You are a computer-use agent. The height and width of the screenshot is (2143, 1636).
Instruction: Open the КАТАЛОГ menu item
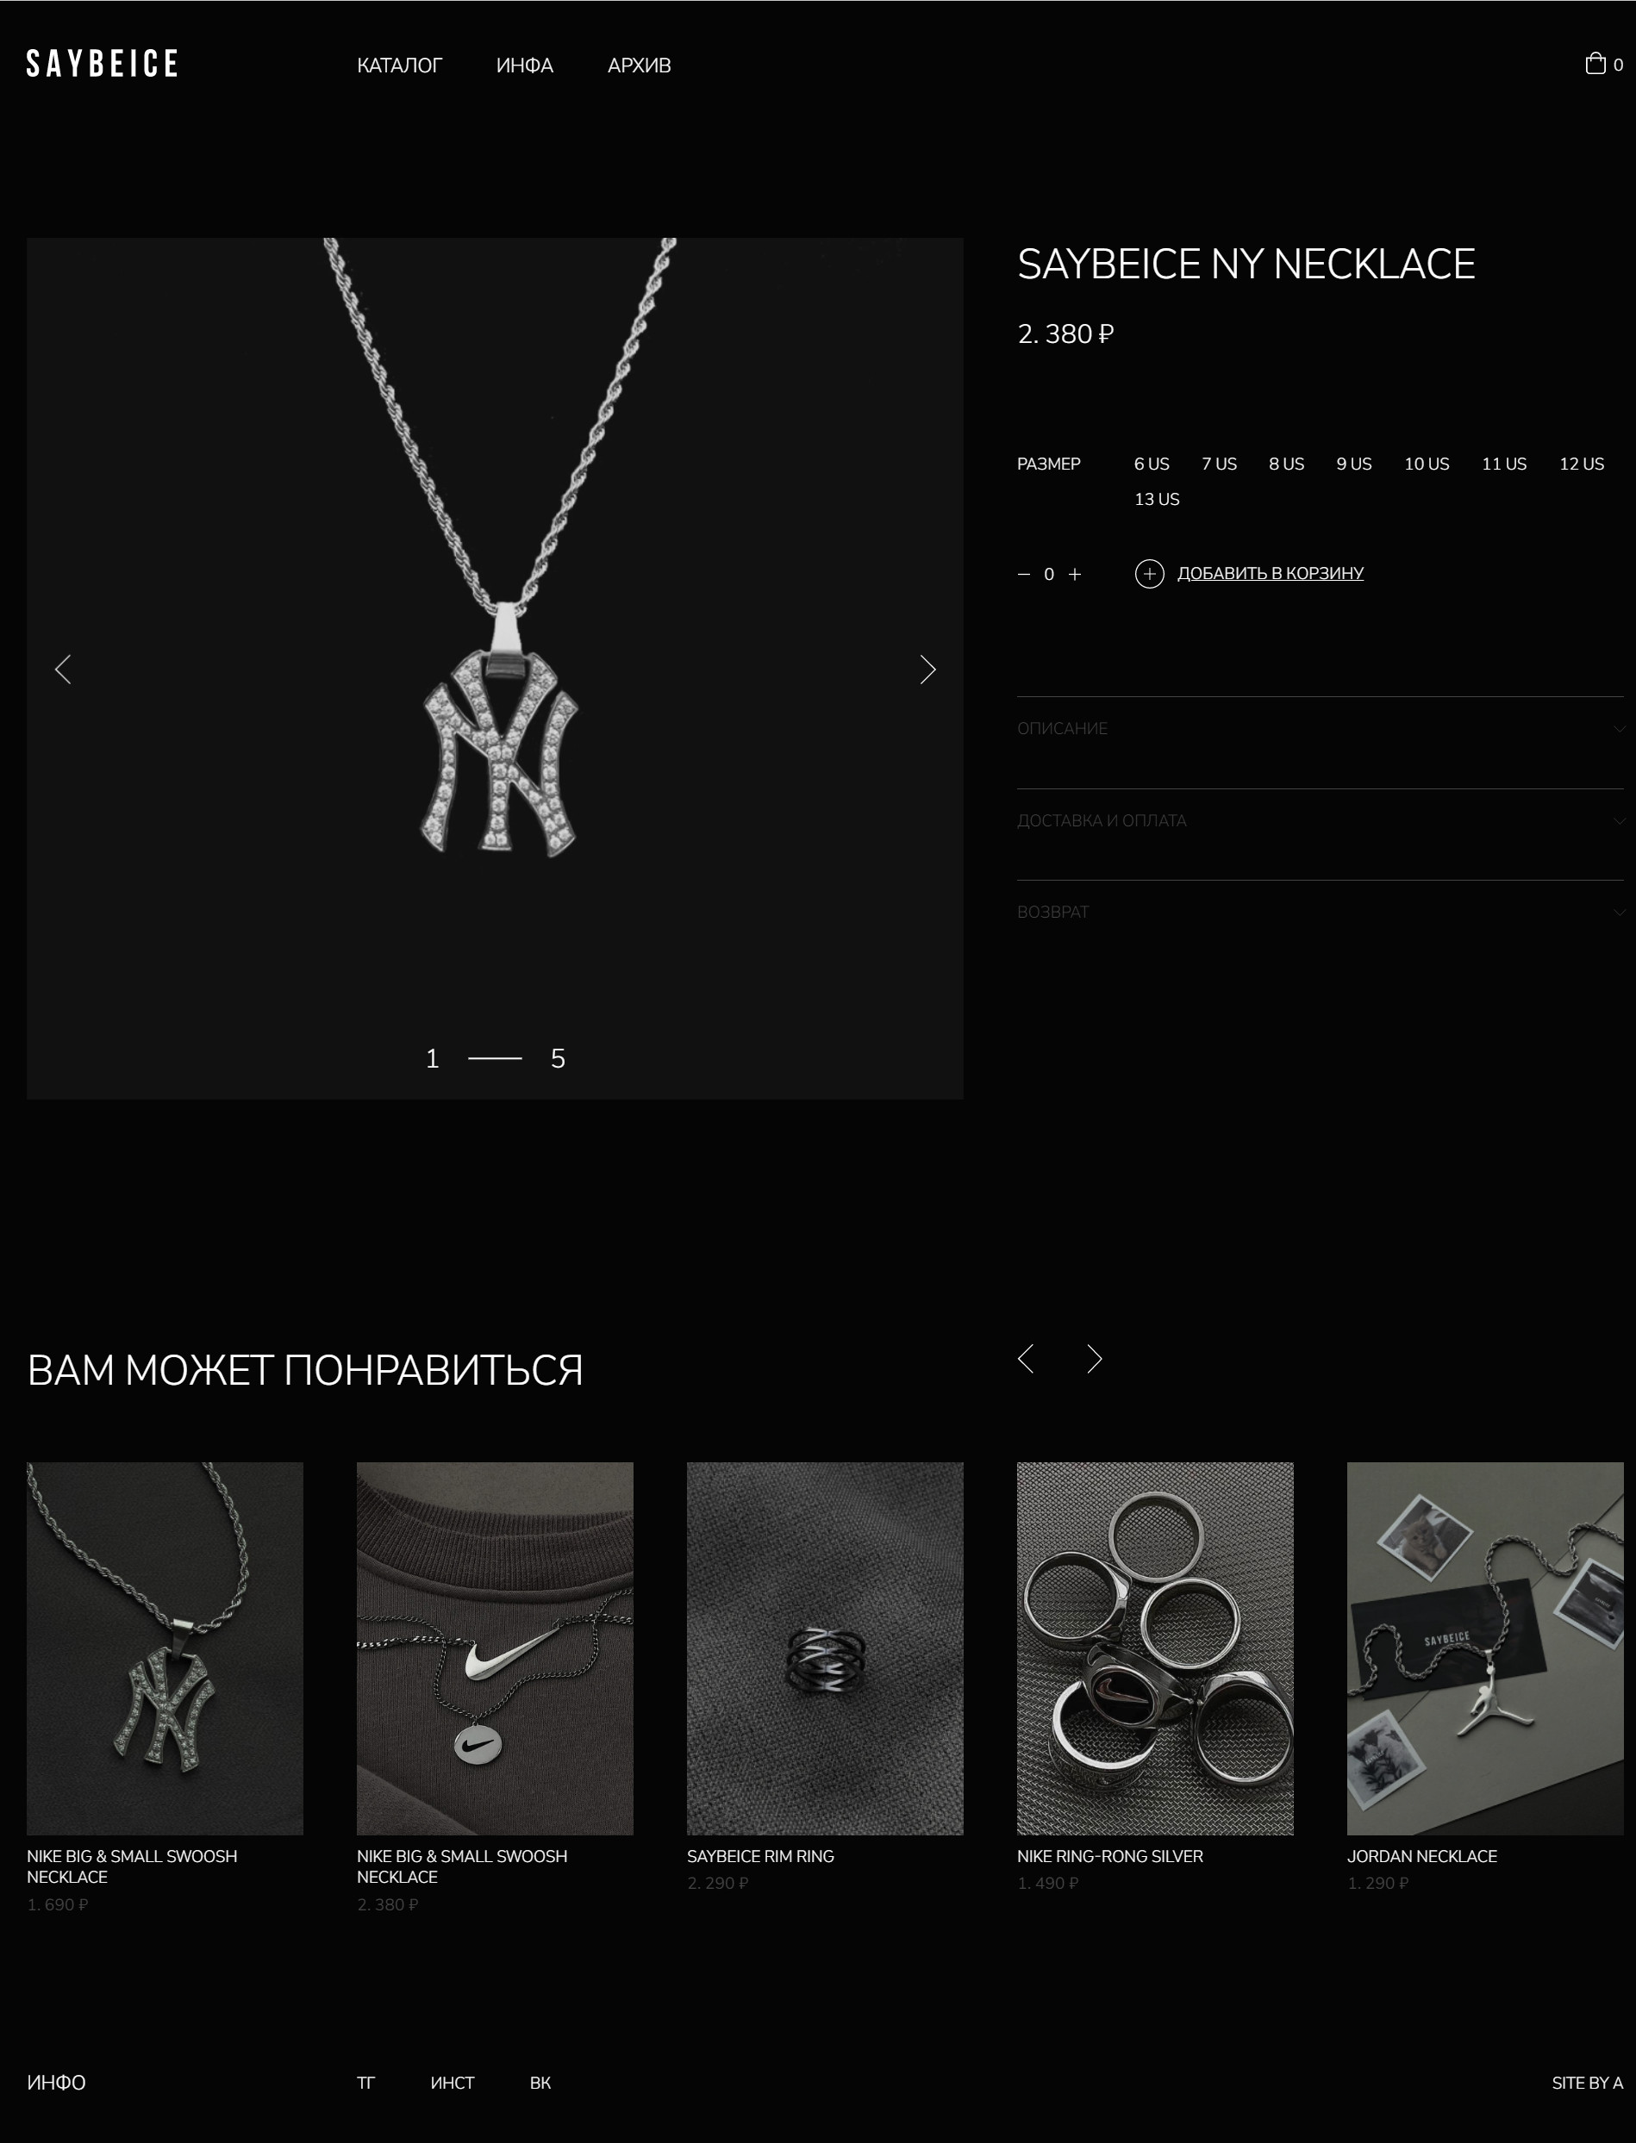(399, 65)
